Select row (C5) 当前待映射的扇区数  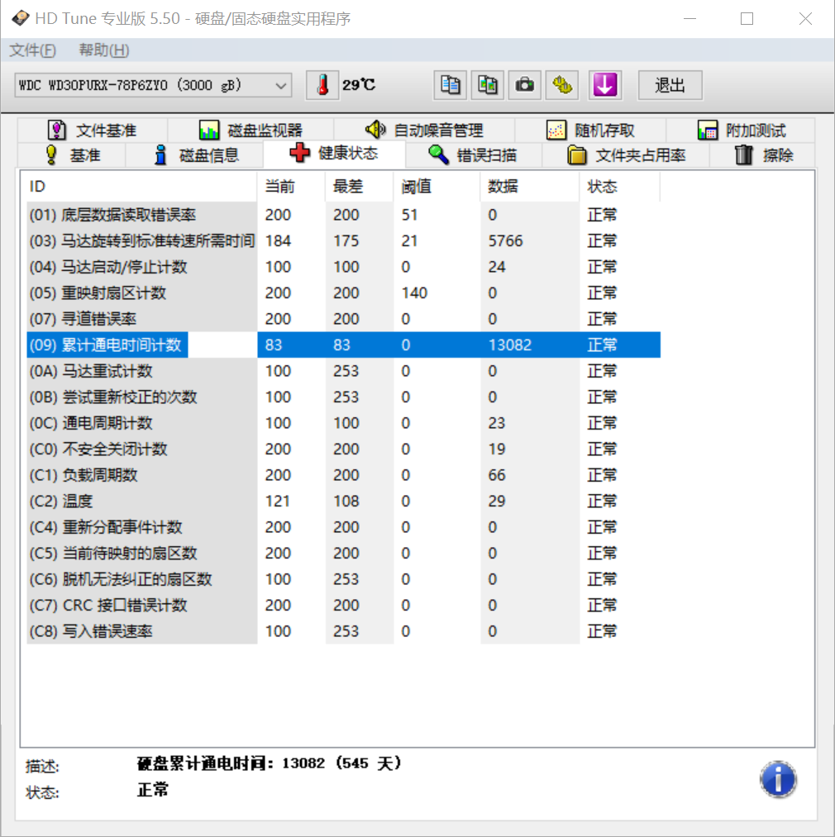tap(344, 553)
